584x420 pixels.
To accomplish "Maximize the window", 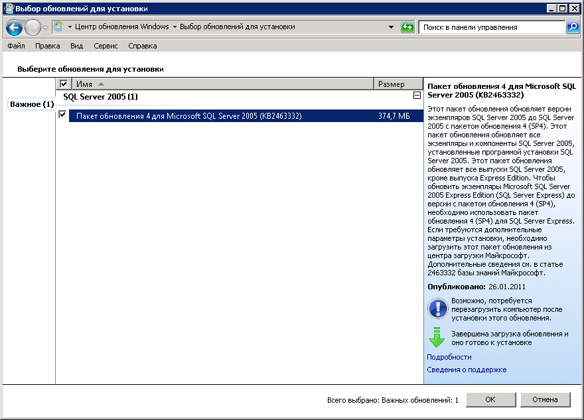I will tap(562, 8).
